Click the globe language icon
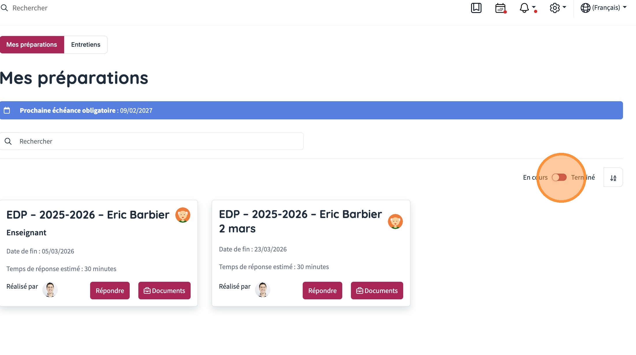The image size is (636, 355). click(585, 8)
